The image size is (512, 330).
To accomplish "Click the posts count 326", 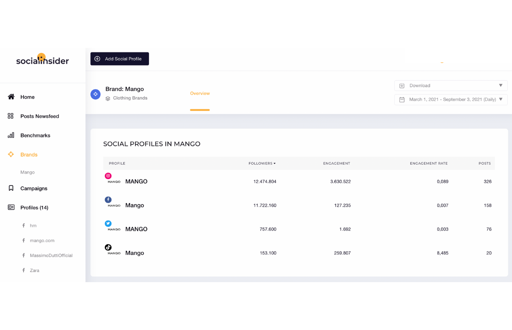I will [x=488, y=181].
